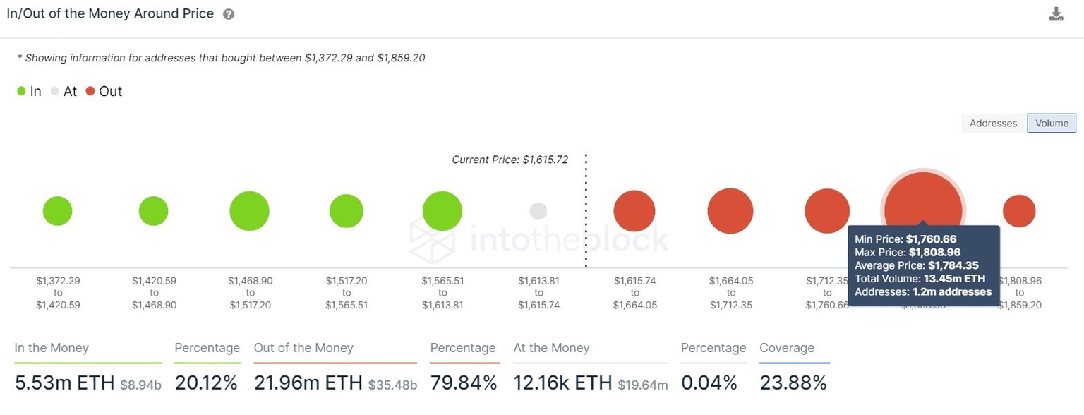Viewport: 1084px width, 415px height.
Task: Click the In the Money column header
Action: tap(51, 348)
